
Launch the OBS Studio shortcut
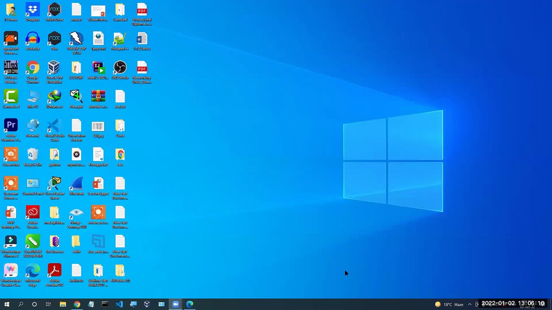pos(120,70)
